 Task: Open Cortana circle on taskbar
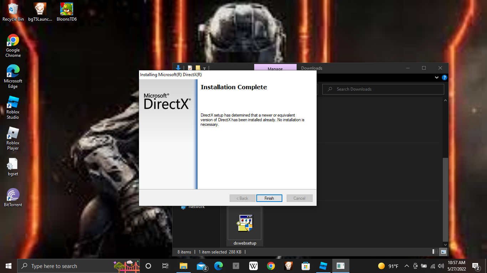click(148, 266)
